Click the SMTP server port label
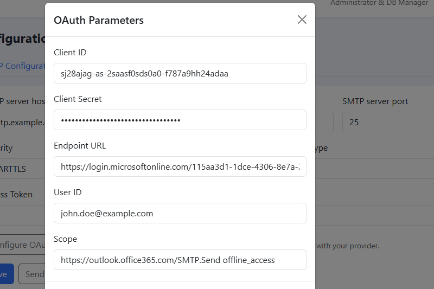This screenshot has width=434, height=289. tap(375, 101)
